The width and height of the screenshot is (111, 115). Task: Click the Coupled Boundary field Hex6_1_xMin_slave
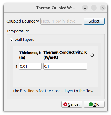click(61, 21)
